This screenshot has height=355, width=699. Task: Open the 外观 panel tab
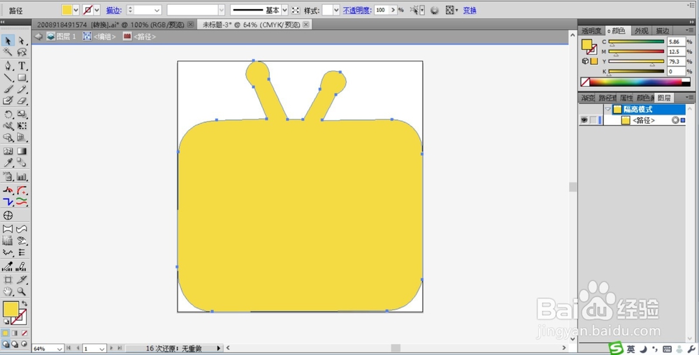[x=641, y=31]
